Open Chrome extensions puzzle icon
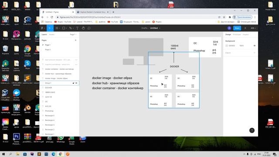This screenshot has width=279, height=157. point(230,17)
